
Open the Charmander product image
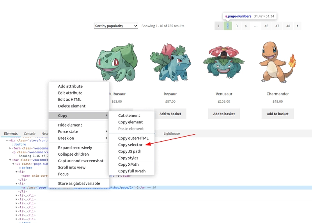(278, 62)
